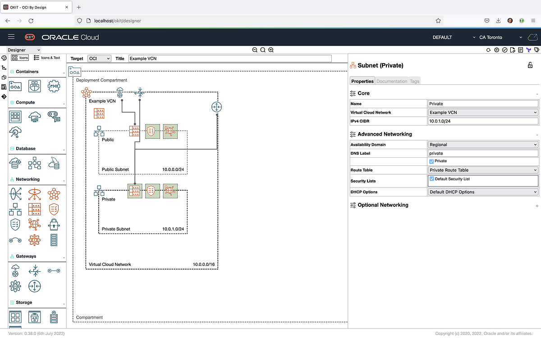Uncheck the Default Security List checkbox

pyautogui.click(x=431, y=179)
